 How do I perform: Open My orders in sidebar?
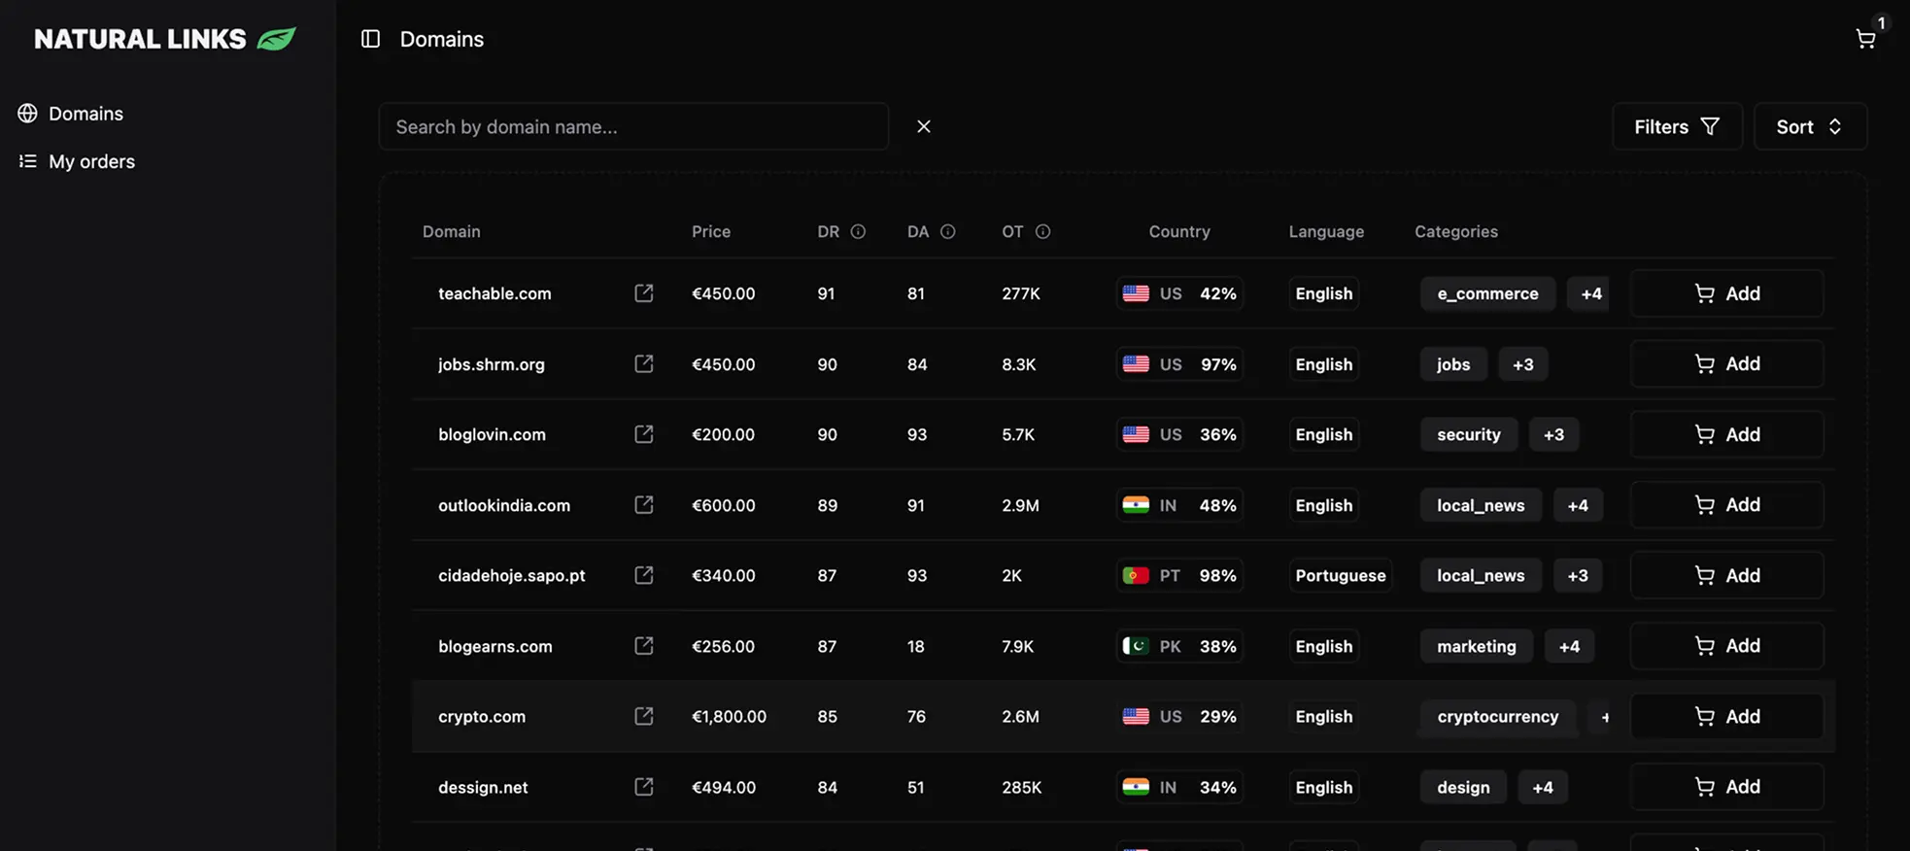pyautogui.click(x=91, y=161)
